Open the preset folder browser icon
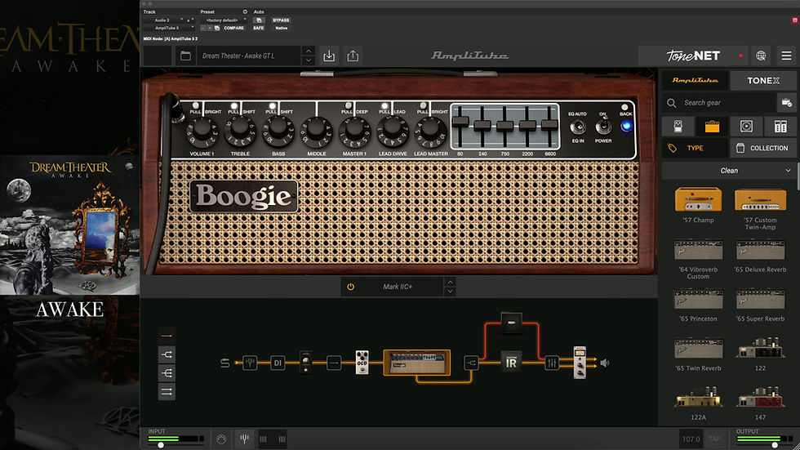This screenshot has width=800, height=450. tap(186, 56)
